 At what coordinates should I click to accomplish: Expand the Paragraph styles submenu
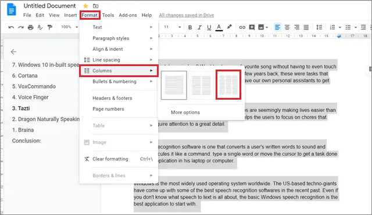point(119,38)
